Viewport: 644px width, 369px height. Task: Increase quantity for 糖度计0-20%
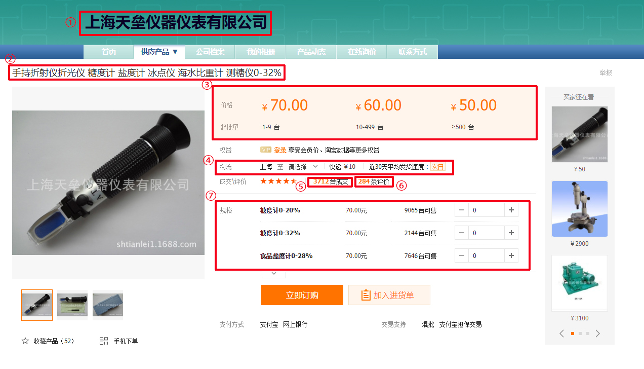[511, 210]
